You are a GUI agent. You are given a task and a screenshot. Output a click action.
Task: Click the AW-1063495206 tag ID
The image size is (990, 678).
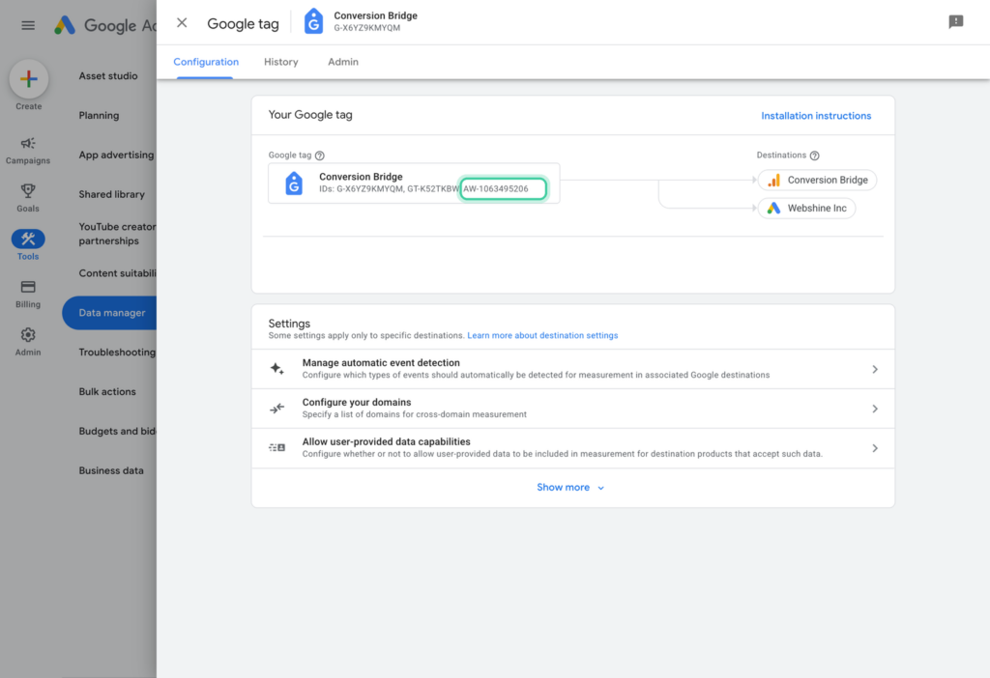pos(496,188)
